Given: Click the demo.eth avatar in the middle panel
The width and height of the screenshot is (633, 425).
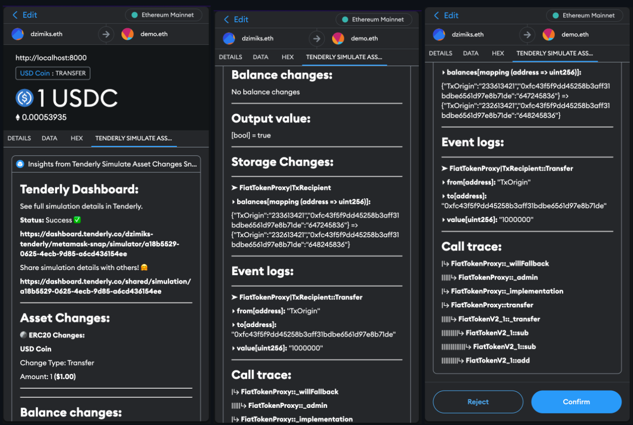Looking at the screenshot, I should (338, 38).
